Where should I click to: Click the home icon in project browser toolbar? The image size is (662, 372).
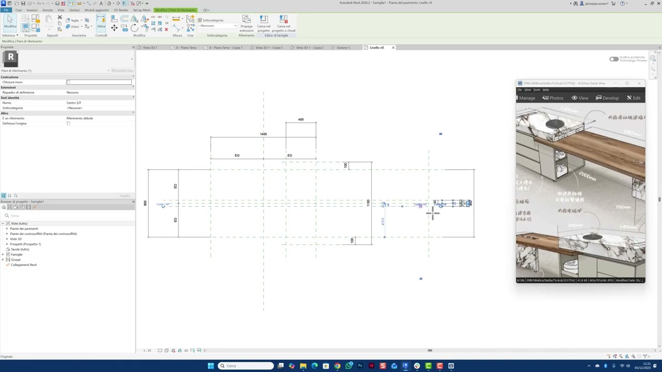pyautogui.click(x=4, y=207)
